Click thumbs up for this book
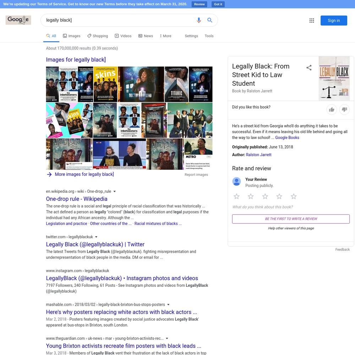 tap(332, 110)
